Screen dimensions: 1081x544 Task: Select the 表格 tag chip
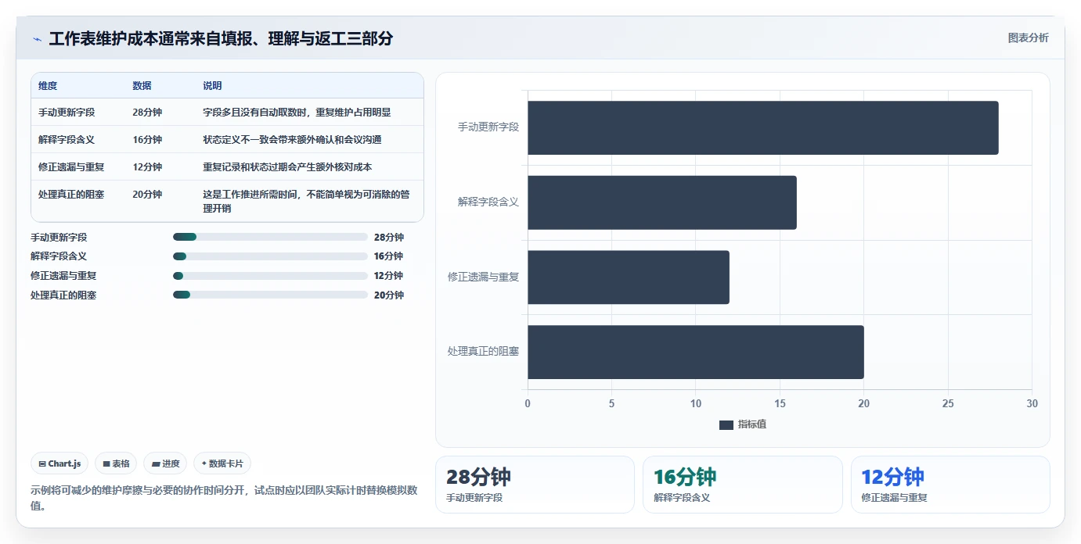116,463
